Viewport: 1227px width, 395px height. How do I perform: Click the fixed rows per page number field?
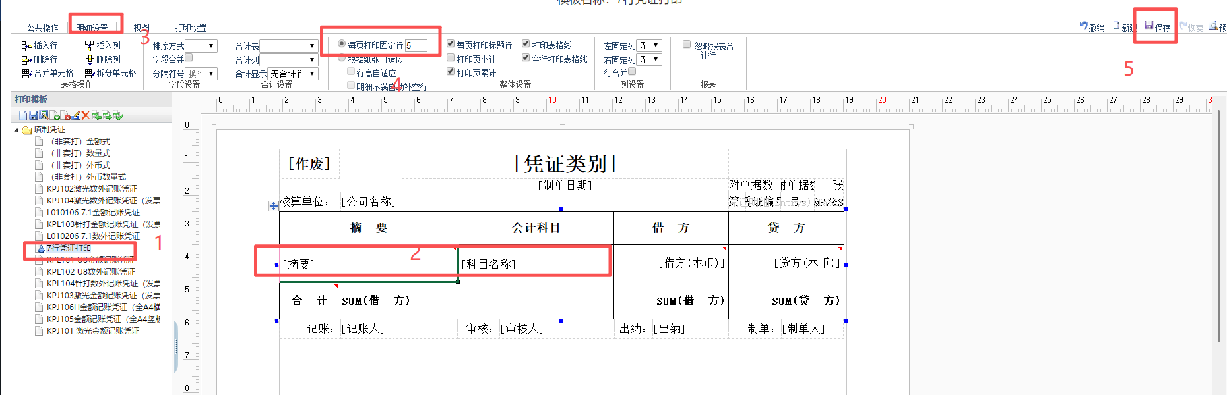[416, 45]
